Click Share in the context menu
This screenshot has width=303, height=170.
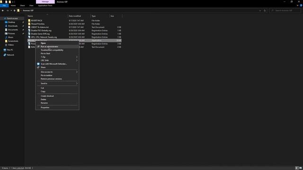coord(57,68)
